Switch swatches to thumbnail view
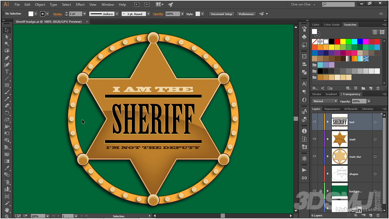389x219 pixels. pyautogui.click(x=382, y=32)
